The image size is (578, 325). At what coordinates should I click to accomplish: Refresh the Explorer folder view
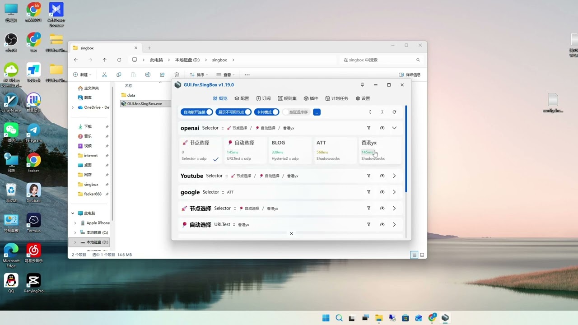click(119, 60)
